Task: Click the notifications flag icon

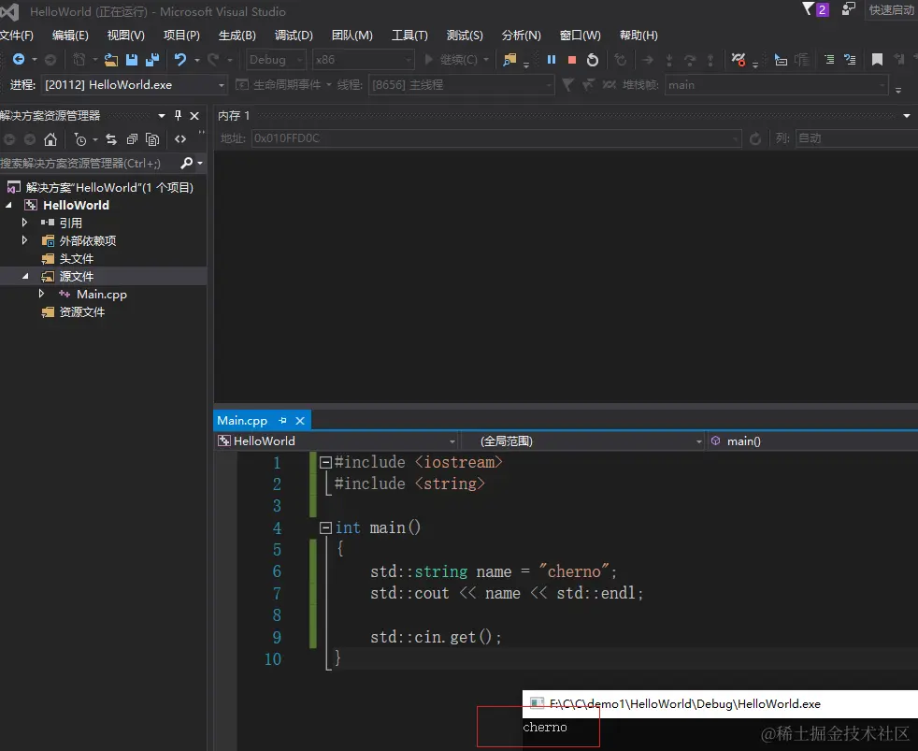Action: (809, 9)
